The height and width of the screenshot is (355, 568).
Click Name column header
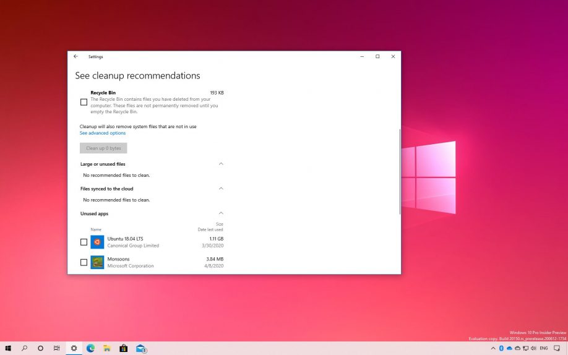[x=96, y=229]
